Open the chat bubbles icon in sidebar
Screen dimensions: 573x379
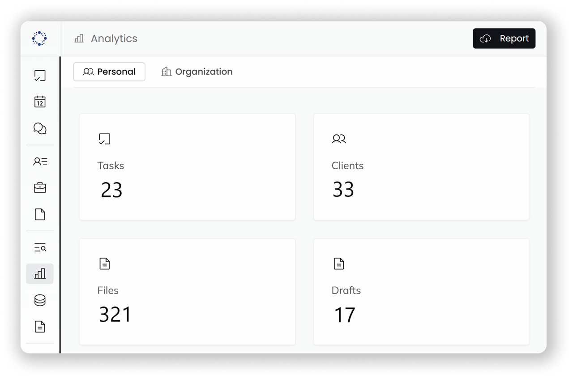[x=40, y=129]
